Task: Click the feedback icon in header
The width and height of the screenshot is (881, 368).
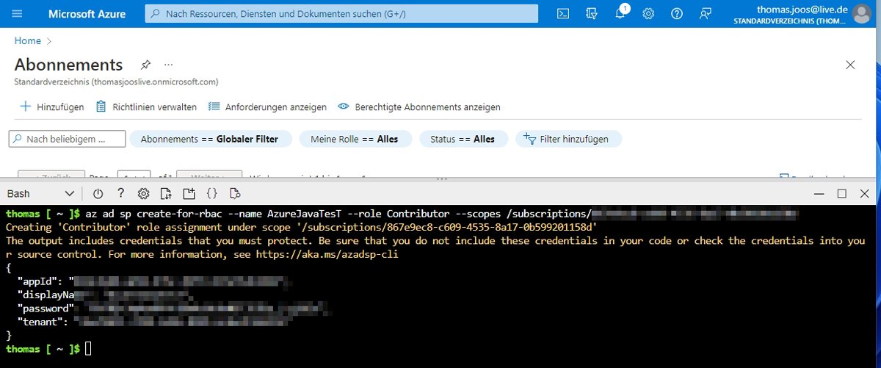Action: tap(706, 13)
